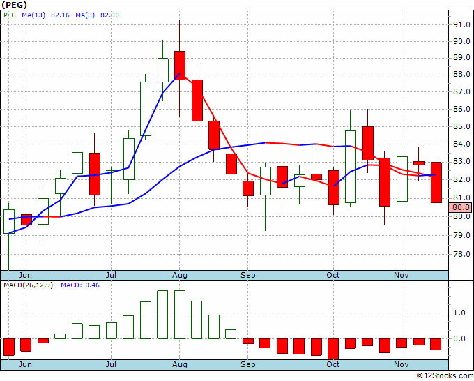Click Jul on the price chart axis
Image resolution: width=474 pixels, height=381 pixels.
click(111, 275)
